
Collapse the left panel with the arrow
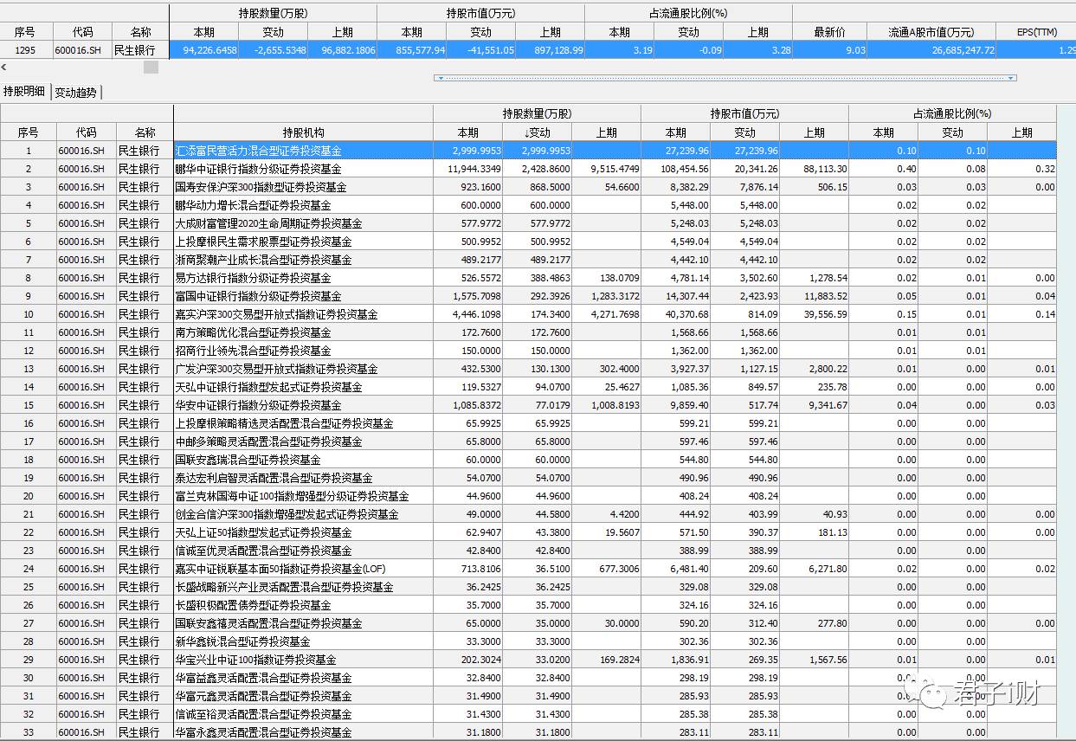tap(3, 67)
